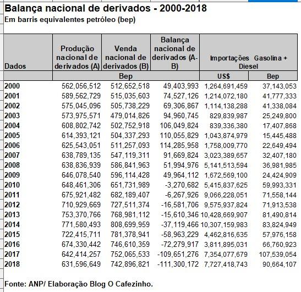The image size is (301, 292).
Task: Click the 2003 import value 829,839,987
Action: [228, 115]
